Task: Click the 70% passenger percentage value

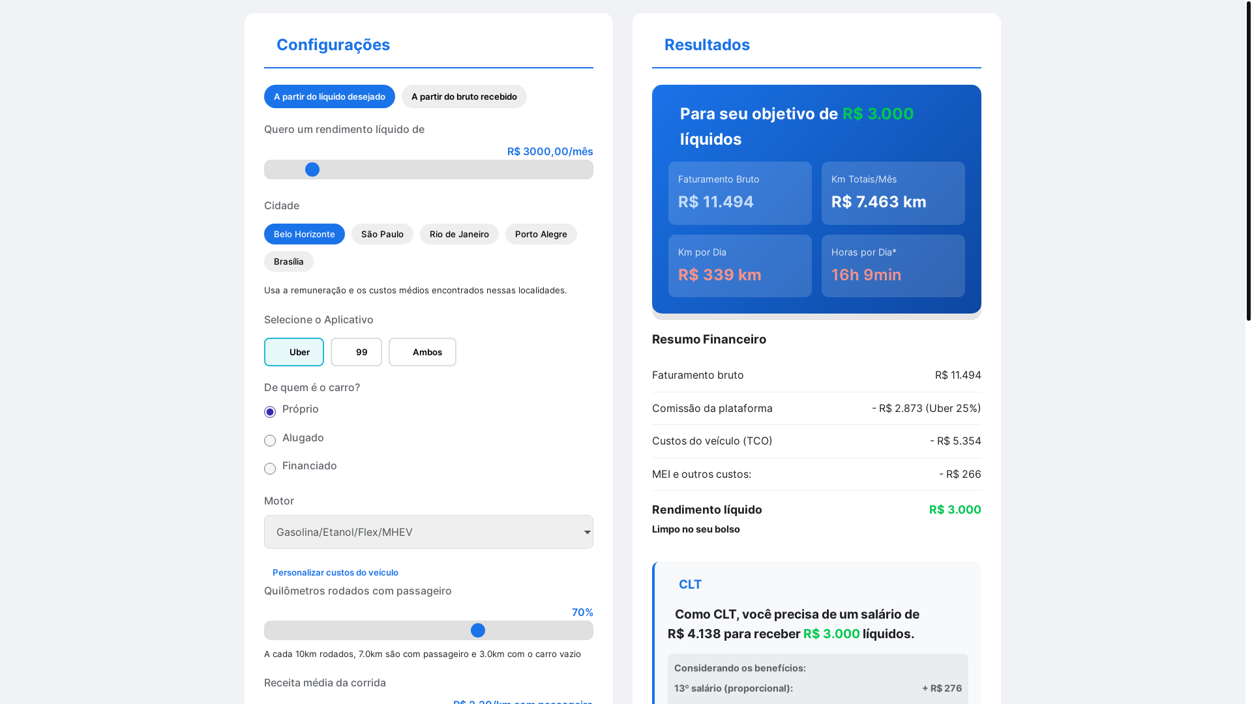Action: pos(582,612)
